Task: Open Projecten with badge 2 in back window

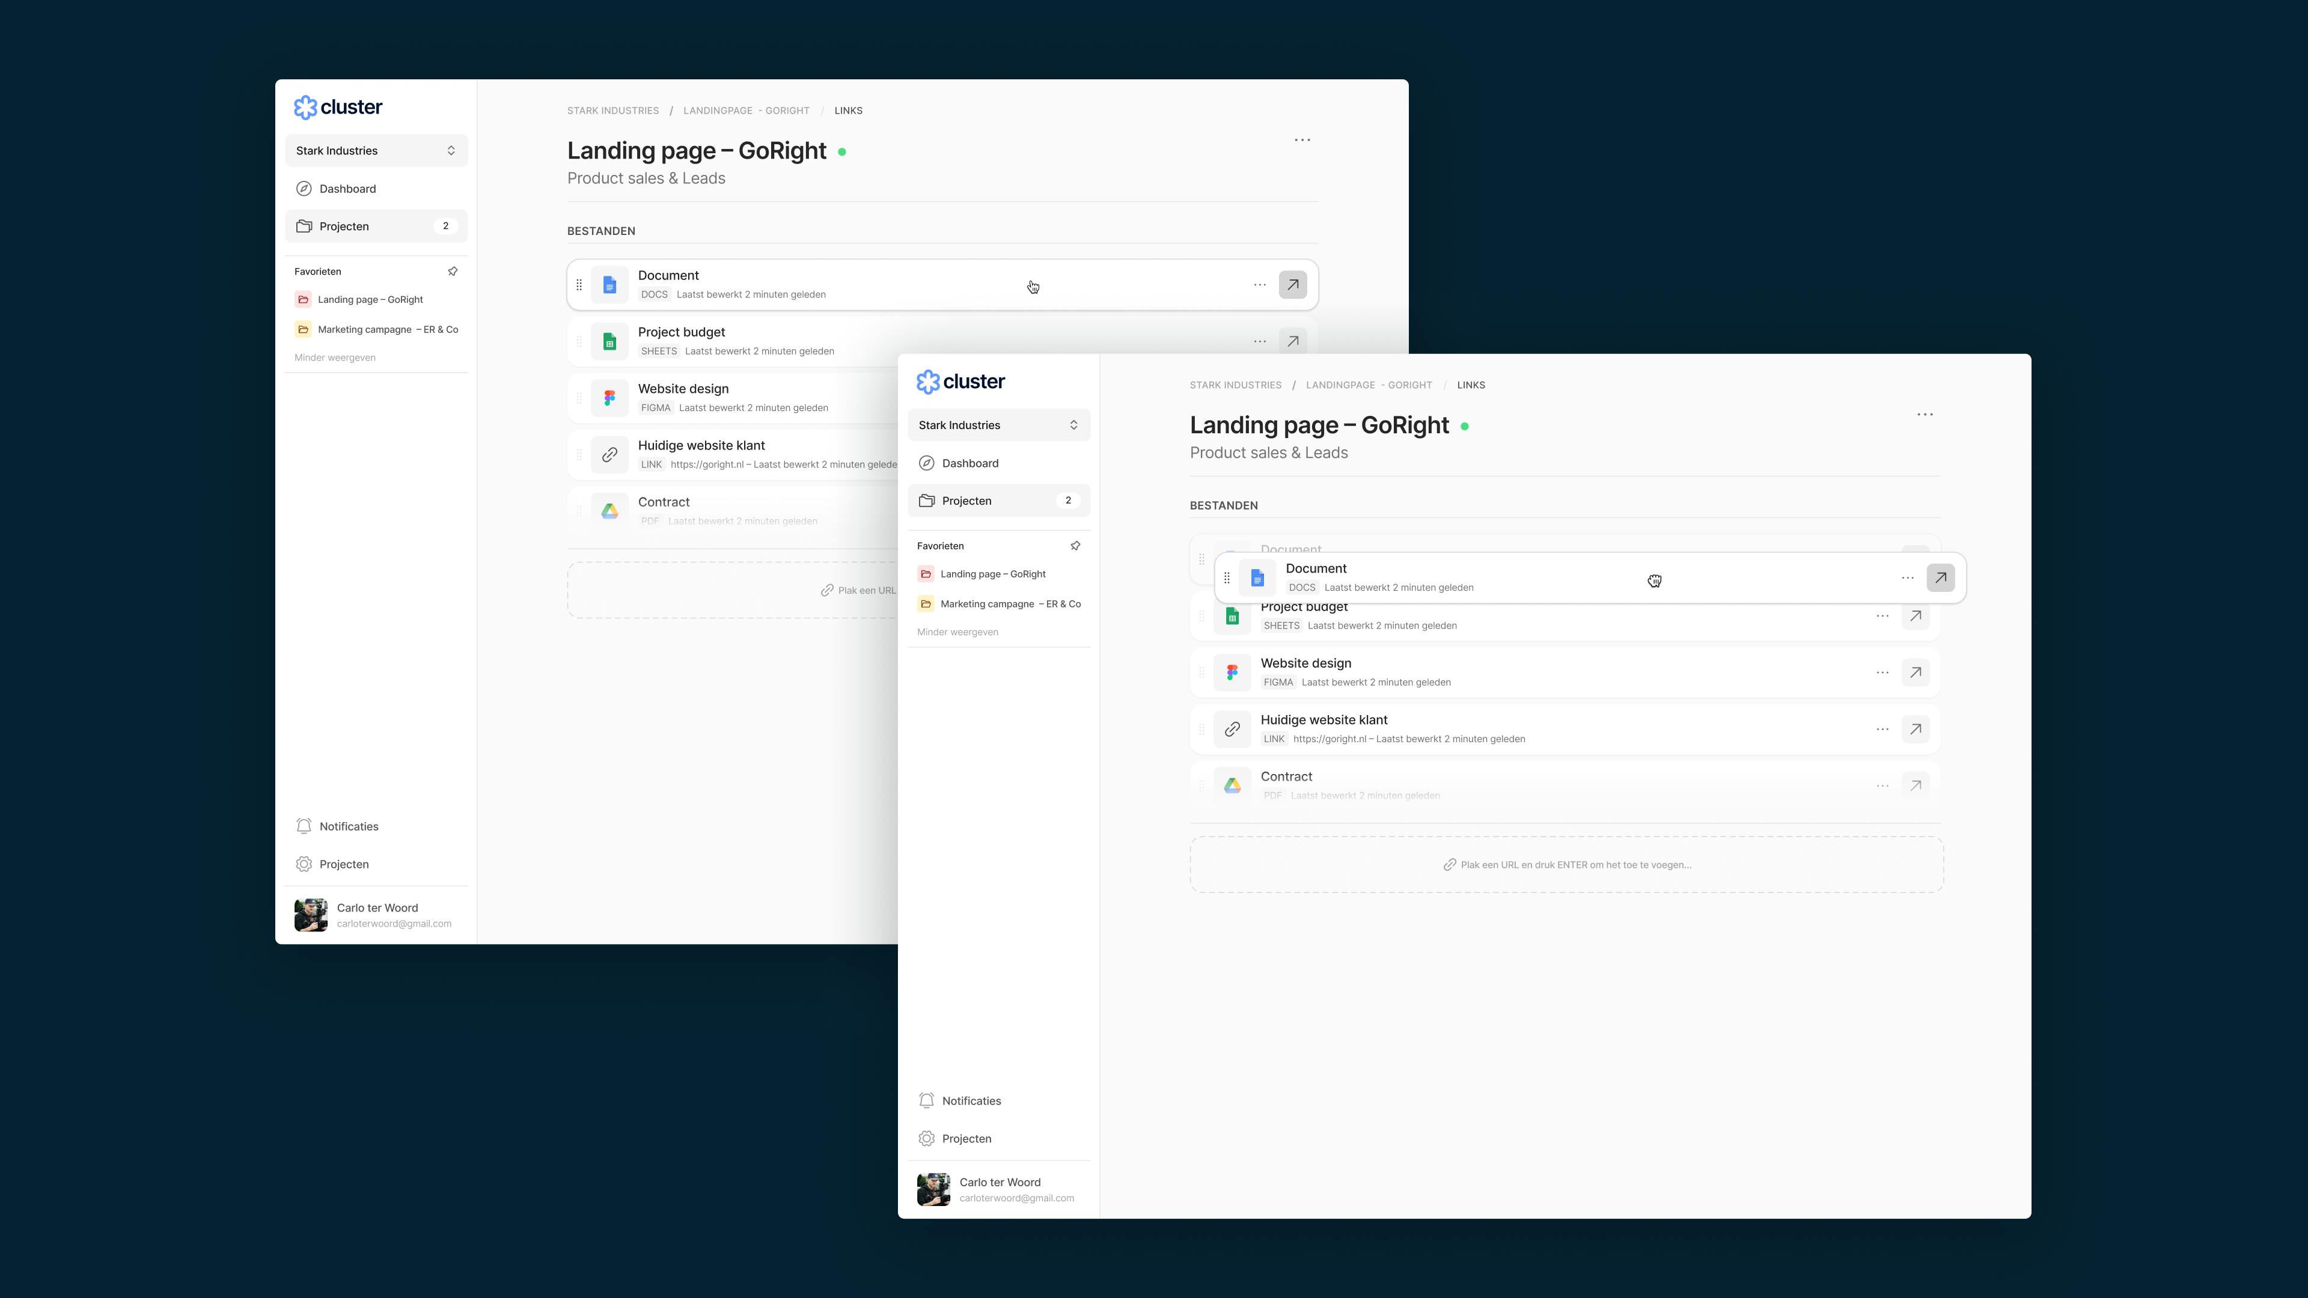Action: [376, 227]
